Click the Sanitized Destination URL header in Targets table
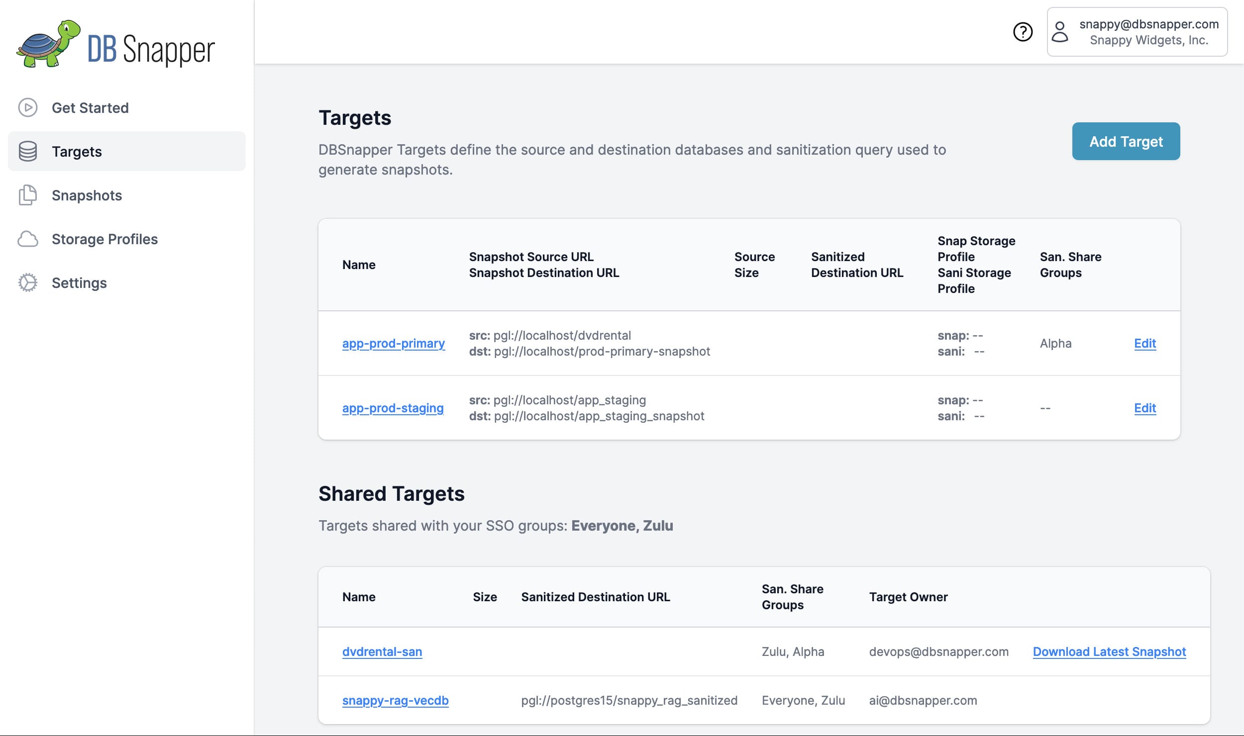Image resolution: width=1244 pixels, height=736 pixels. pyautogui.click(x=857, y=265)
